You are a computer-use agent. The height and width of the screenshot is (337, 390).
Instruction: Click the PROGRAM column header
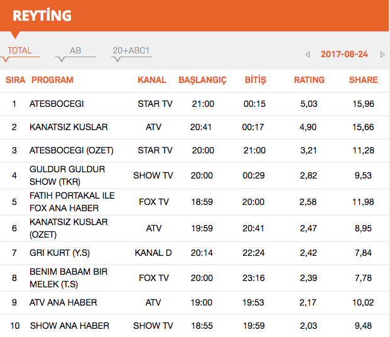(x=52, y=80)
